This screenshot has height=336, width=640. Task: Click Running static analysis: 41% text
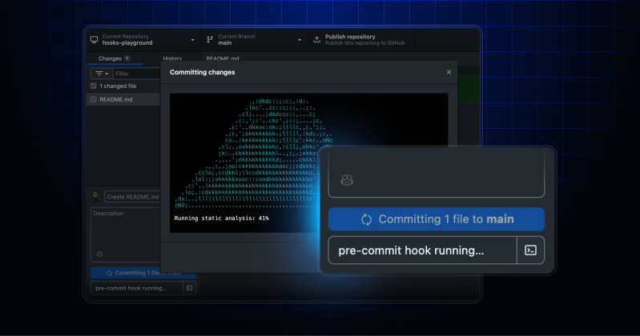[x=222, y=218]
